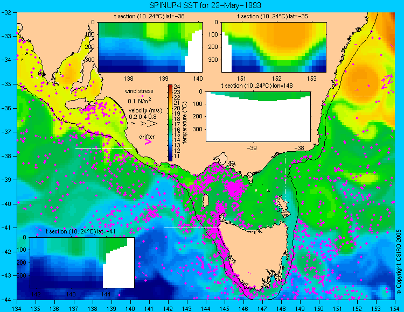Open the lat=-41 temperature section inset plot
The image size is (404, 312).
(x=82, y=263)
